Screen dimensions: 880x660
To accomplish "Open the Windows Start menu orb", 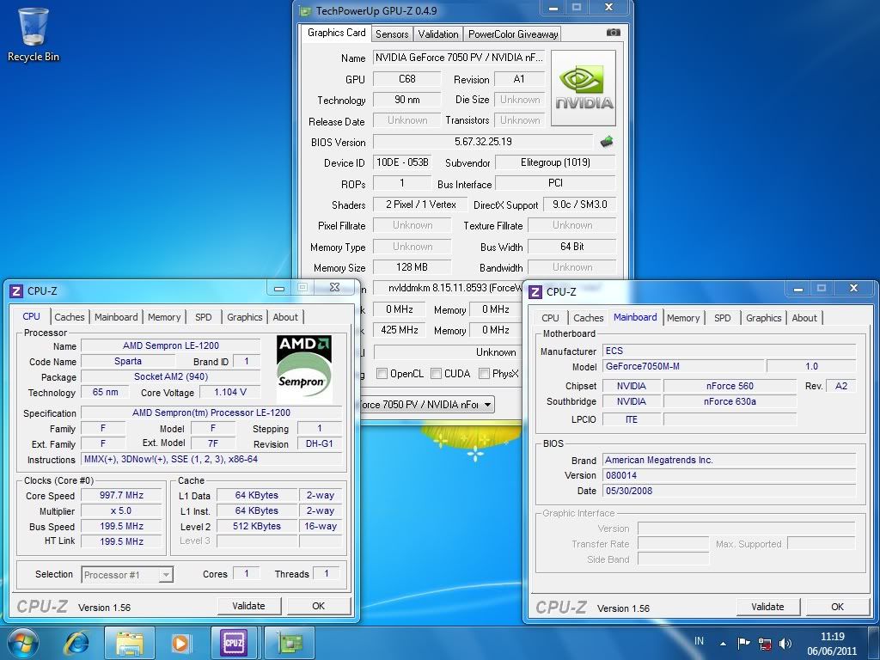I will coord(23,643).
